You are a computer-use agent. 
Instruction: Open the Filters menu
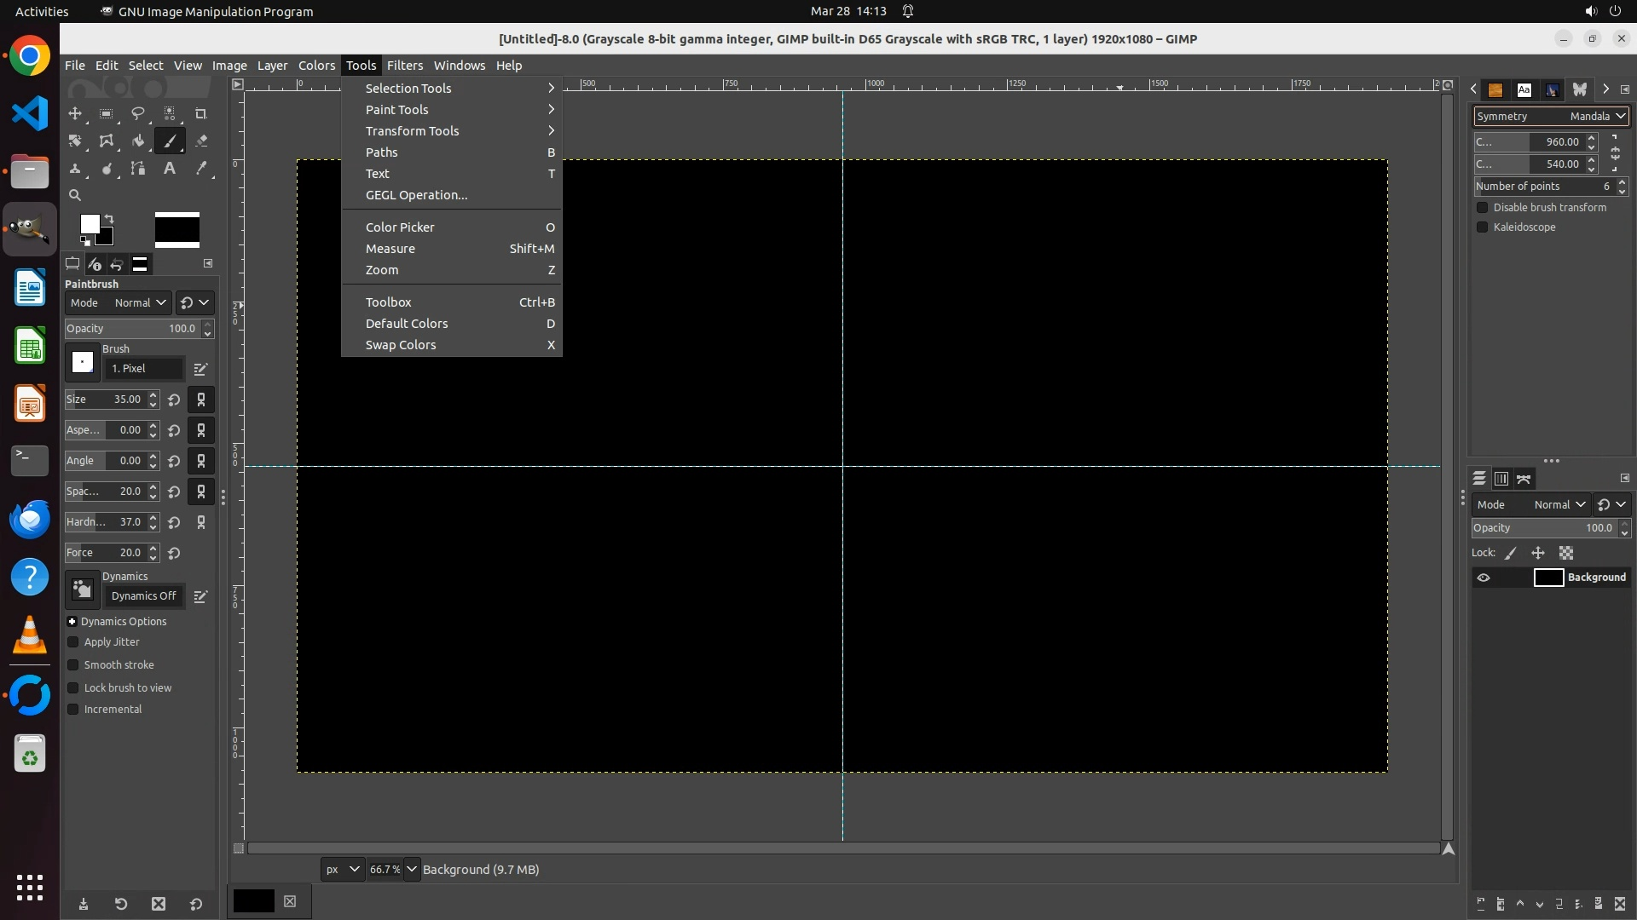pyautogui.click(x=404, y=66)
